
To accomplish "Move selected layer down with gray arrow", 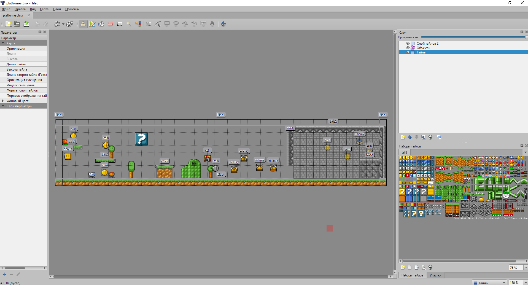I will [x=417, y=137].
